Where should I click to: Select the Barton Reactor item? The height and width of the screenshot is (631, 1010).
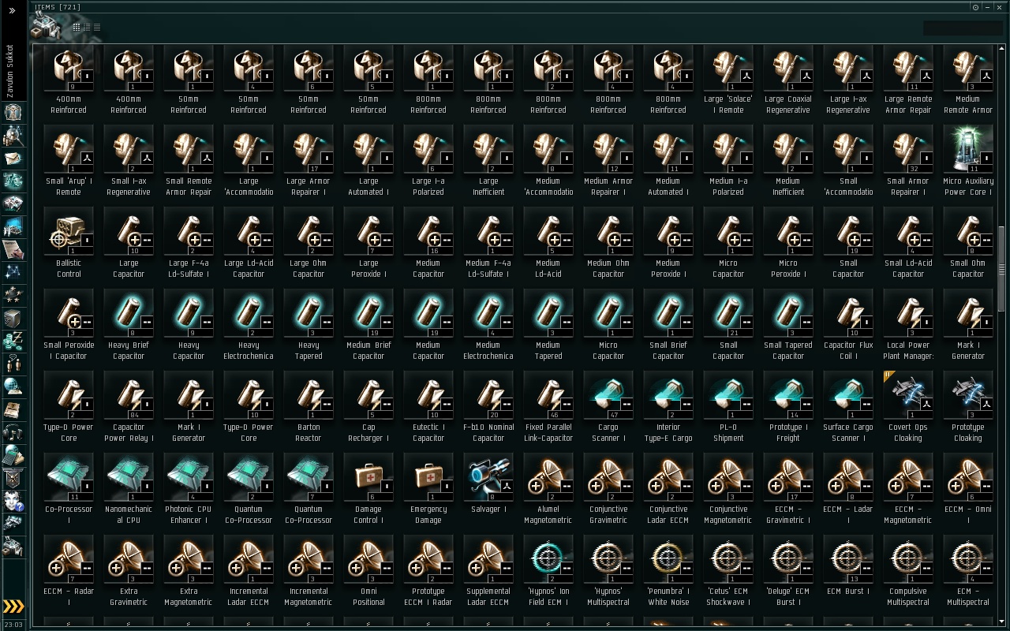[309, 408]
